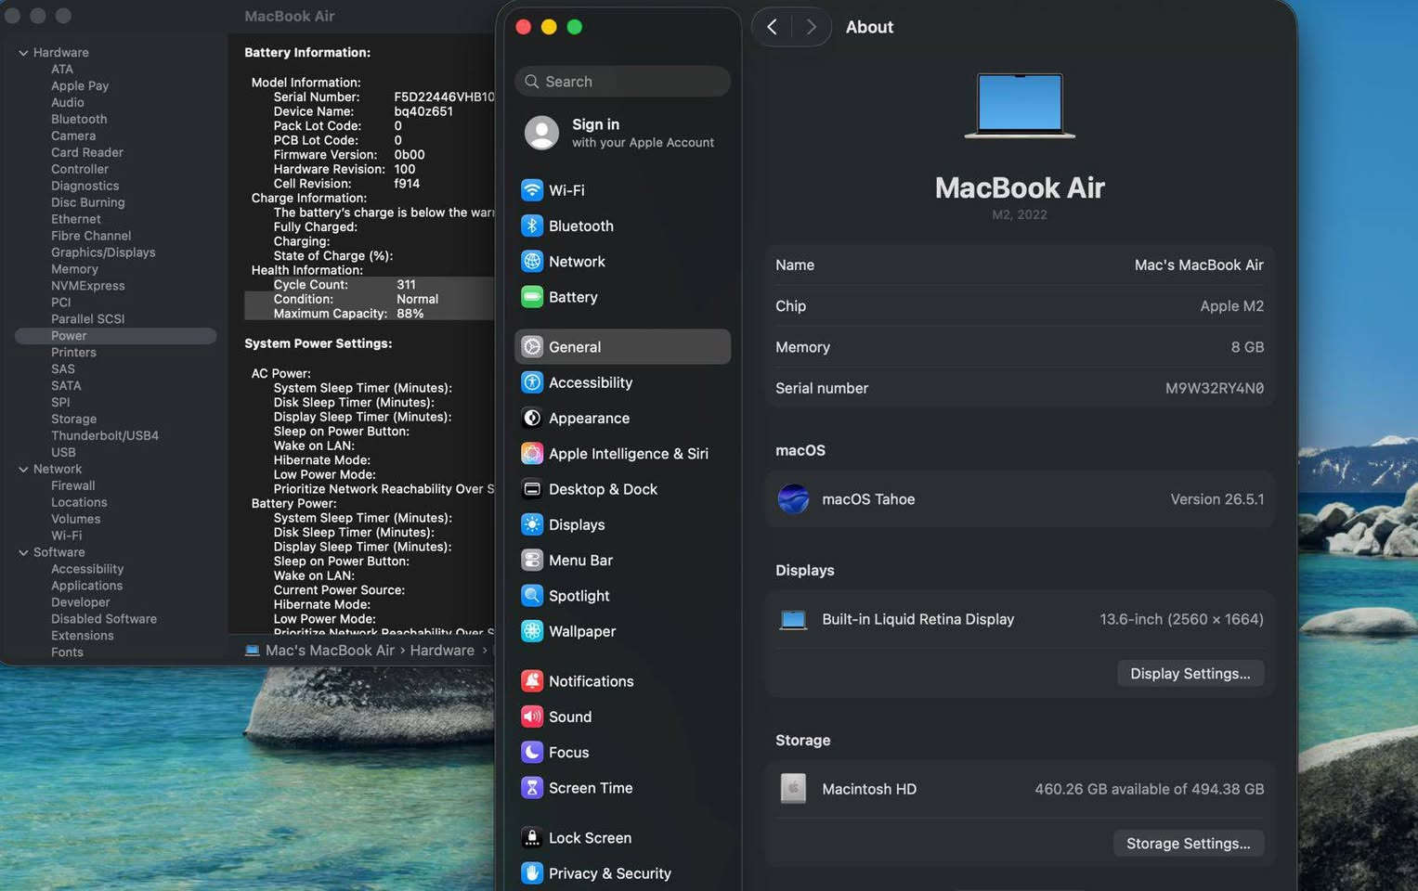Click the General gear icon
1418x891 pixels.
[x=532, y=347]
